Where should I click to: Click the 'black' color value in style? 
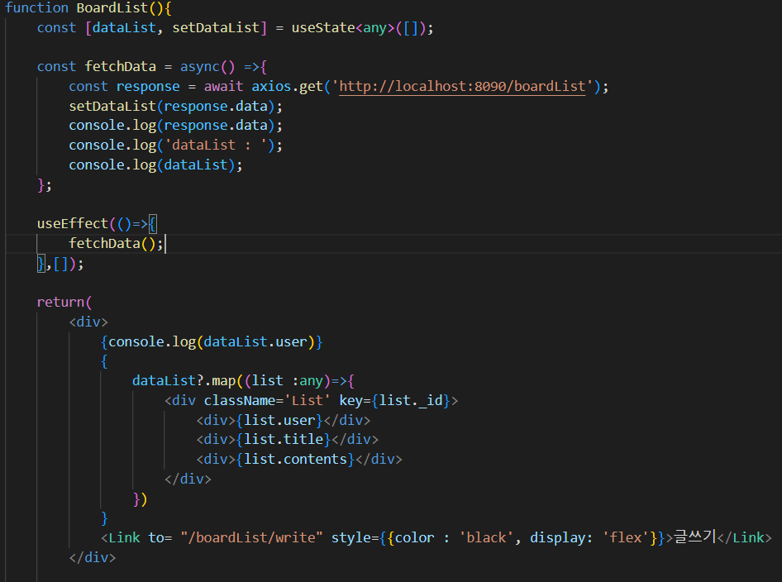click(x=486, y=537)
